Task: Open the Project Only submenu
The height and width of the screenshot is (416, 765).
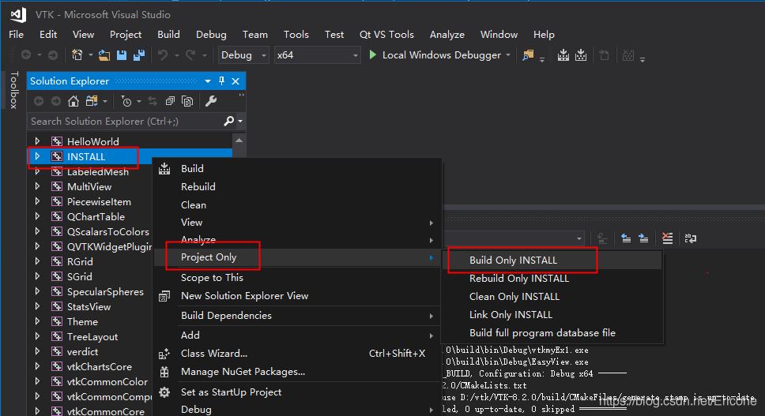Action: 298,257
